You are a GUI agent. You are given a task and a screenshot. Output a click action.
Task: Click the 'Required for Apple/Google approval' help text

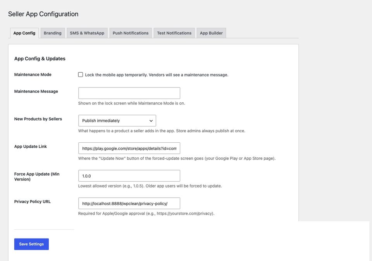(146, 213)
